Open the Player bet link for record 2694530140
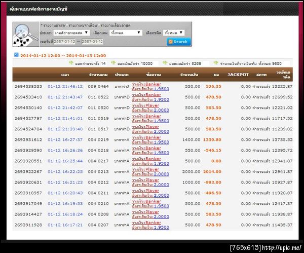This screenshot has width=304, height=253. 145,105
